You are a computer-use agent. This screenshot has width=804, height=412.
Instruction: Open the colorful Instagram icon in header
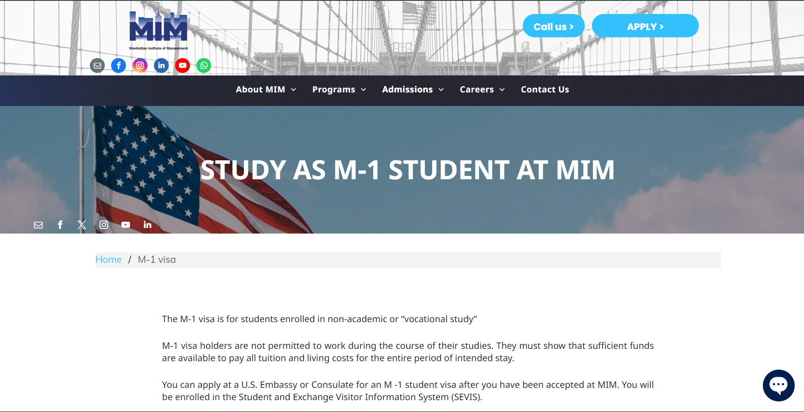[140, 65]
